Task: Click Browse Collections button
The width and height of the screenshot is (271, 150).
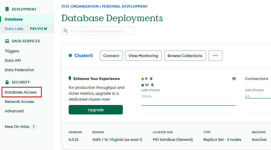Action: [x=185, y=56]
